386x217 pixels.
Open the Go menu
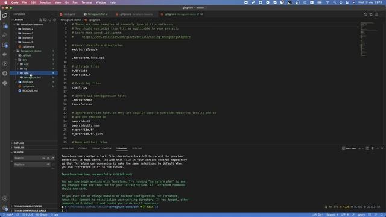pos(67,2)
